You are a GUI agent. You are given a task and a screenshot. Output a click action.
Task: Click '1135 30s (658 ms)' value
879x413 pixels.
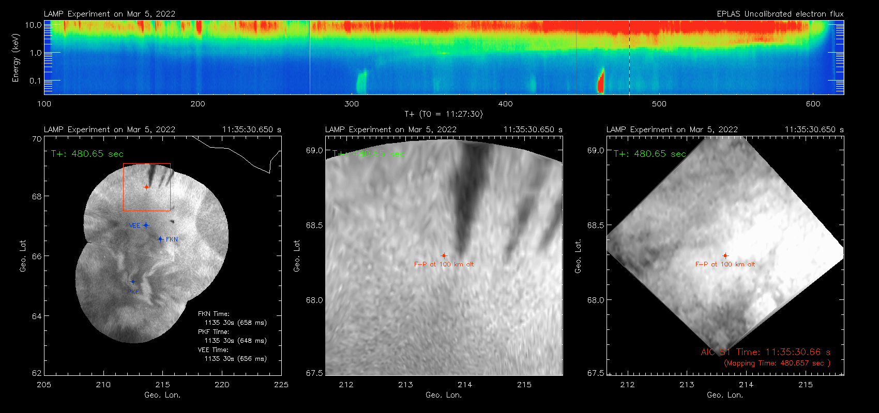(x=236, y=323)
